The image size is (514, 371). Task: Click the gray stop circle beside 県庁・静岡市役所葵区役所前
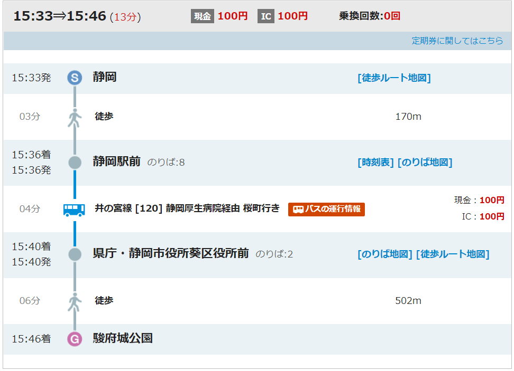[x=75, y=254]
